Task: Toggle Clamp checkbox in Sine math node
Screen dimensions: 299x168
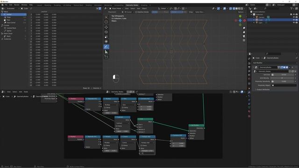Action: click(122, 108)
